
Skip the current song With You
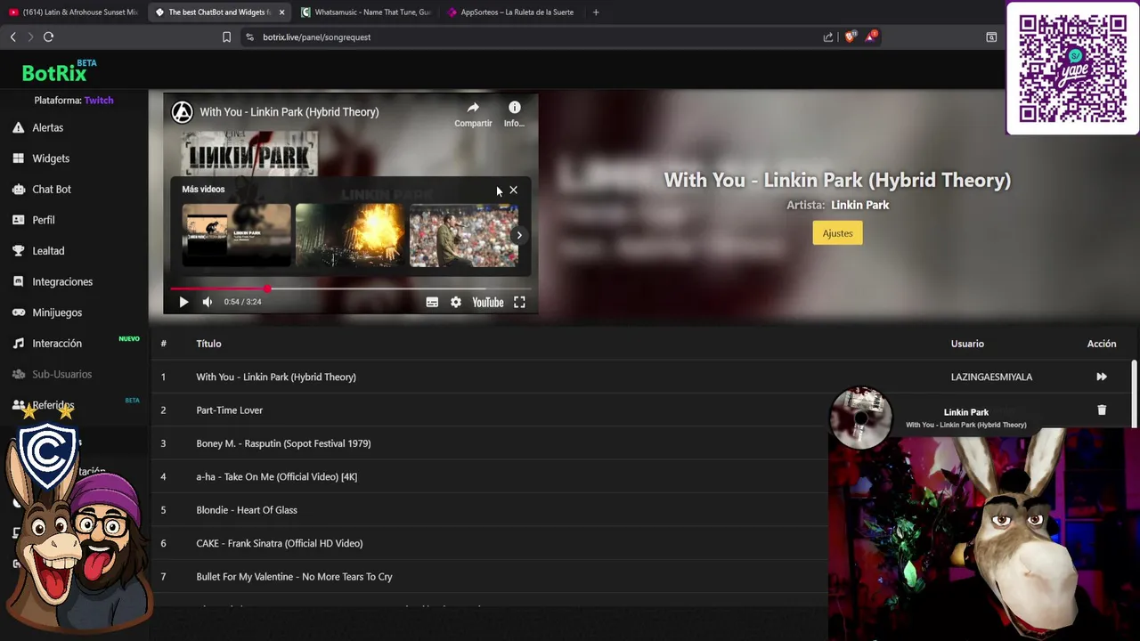point(1102,377)
